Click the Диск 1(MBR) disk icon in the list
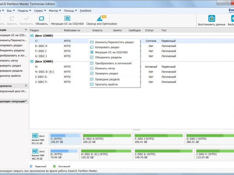The image size is (234, 175). pyautogui.click(x=32, y=36)
